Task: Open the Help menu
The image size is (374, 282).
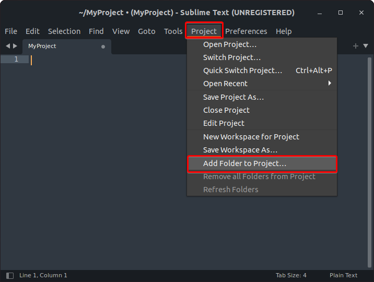Action: click(x=284, y=31)
